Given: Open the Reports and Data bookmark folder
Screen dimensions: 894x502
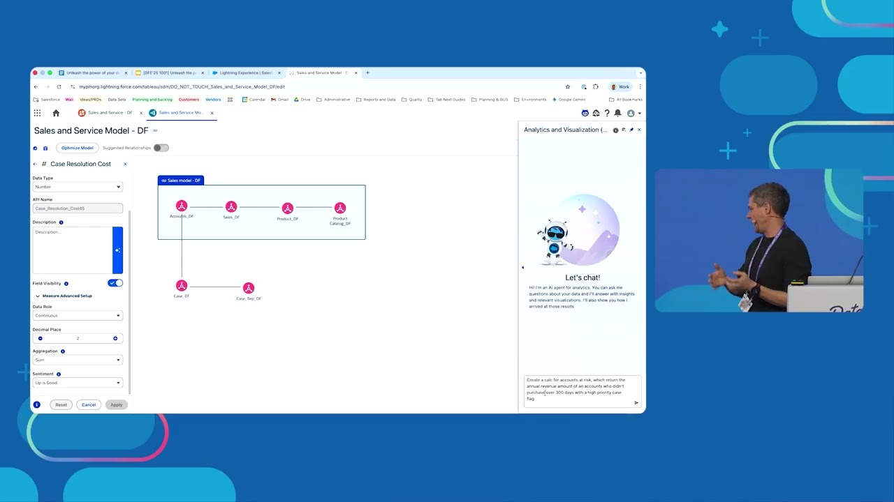Looking at the screenshot, I should [376, 100].
